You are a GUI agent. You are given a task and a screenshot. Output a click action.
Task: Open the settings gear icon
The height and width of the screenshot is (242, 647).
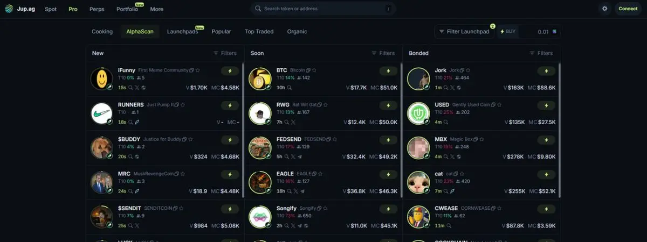[604, 9]
